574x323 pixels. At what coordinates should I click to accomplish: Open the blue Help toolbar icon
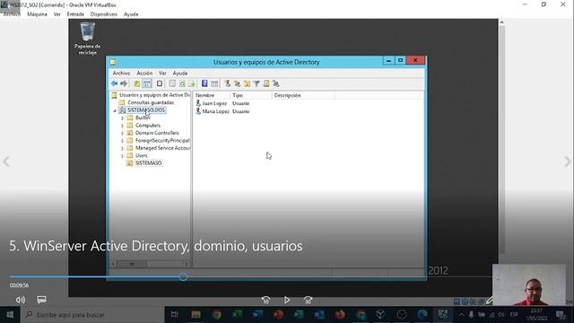coord(204,83)
